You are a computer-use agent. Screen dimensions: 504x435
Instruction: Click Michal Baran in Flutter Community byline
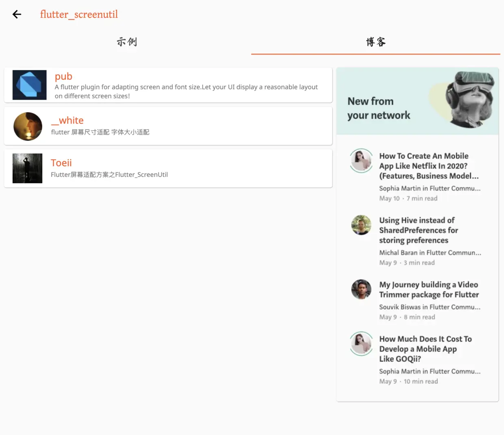[430, 252]
